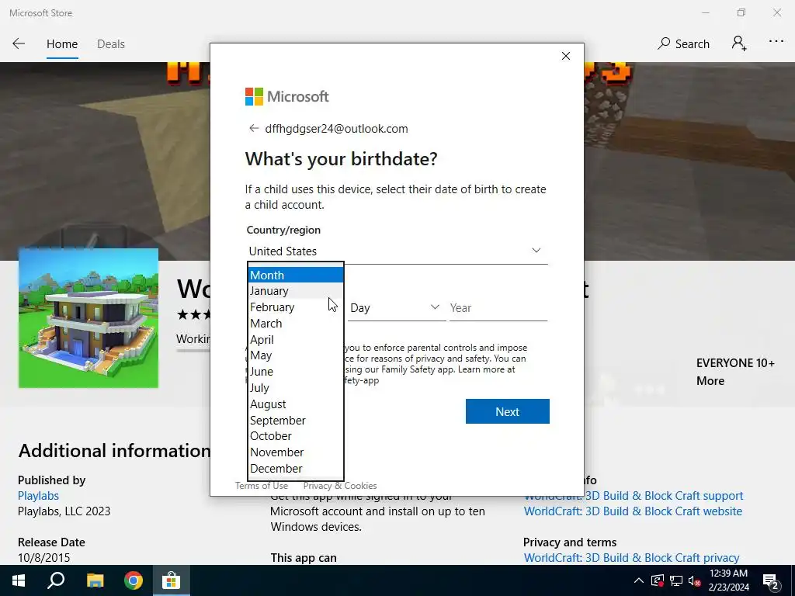The width and height of the screenshot is (795, 596).
Task: Open the Day dropdown
Action: (396, 307)
